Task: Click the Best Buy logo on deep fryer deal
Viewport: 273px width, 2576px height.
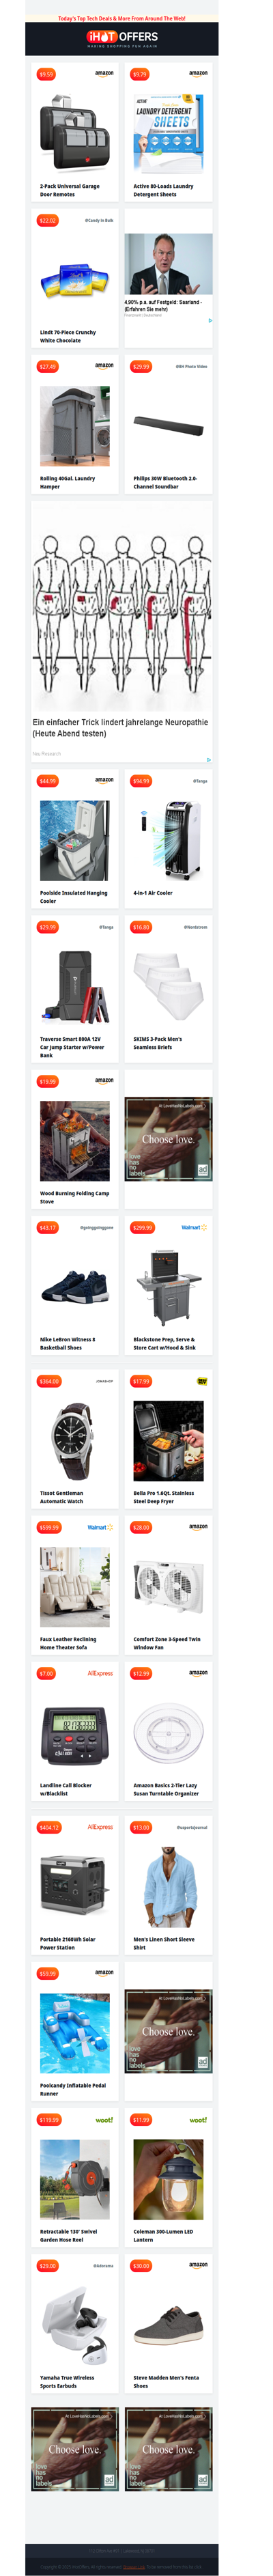Action: tap(202, 1381)
